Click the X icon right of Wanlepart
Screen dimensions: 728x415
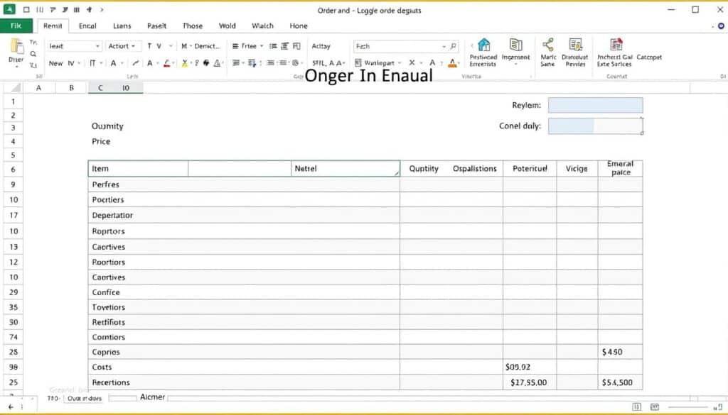pyautogui.click(x=412, y=62)
